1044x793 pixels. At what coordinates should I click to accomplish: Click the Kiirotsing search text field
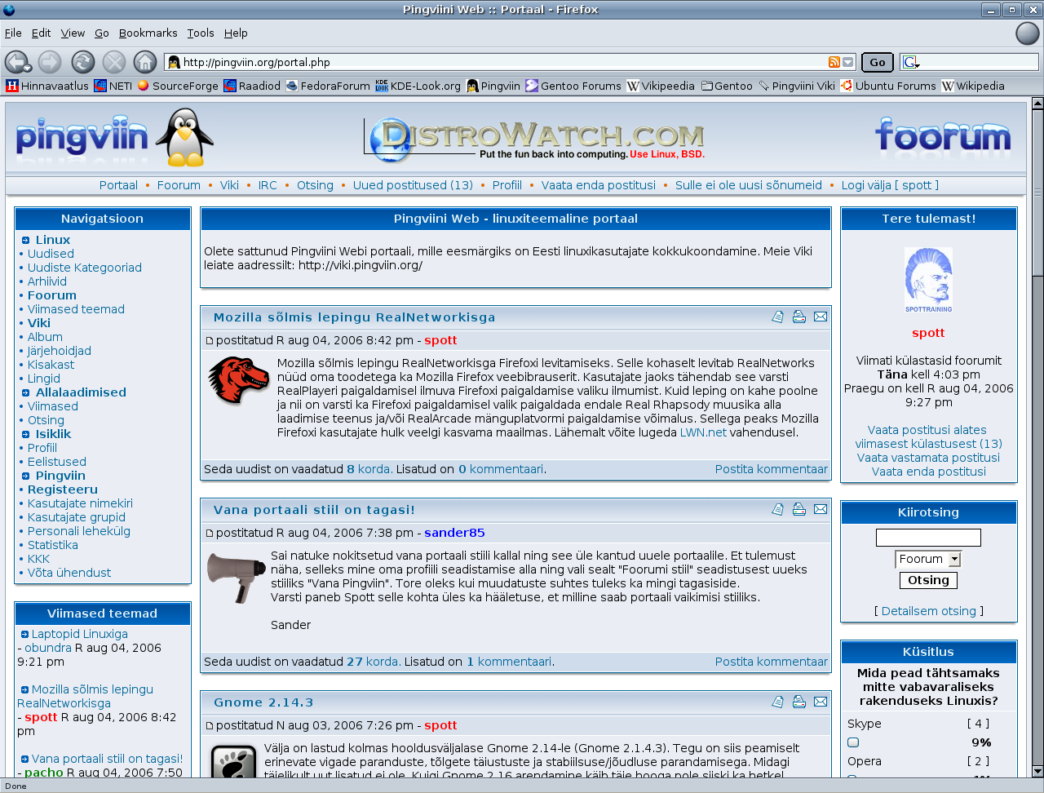click(x=928, y=538)
